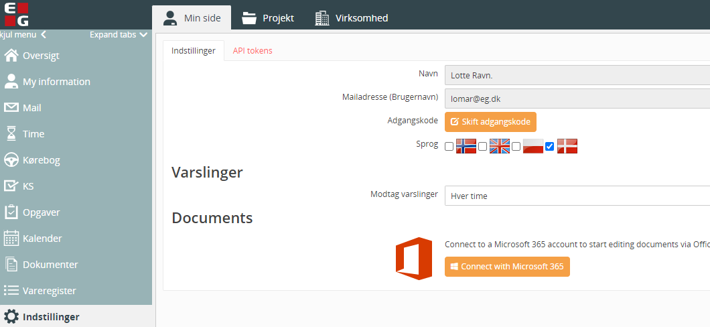The height and width of the screenshot is (327, 710).
Task: Click the Navn input field
Action: click(x=576, y=75)
